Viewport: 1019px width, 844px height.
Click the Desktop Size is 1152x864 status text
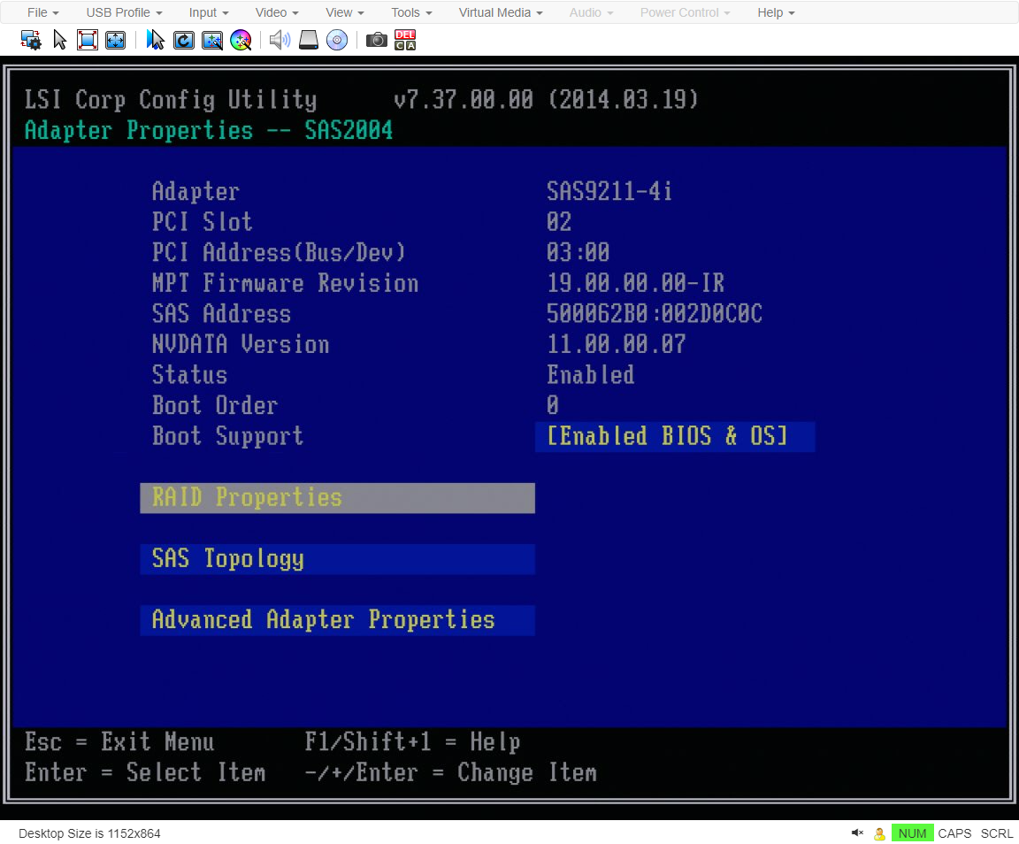(89, 833)
